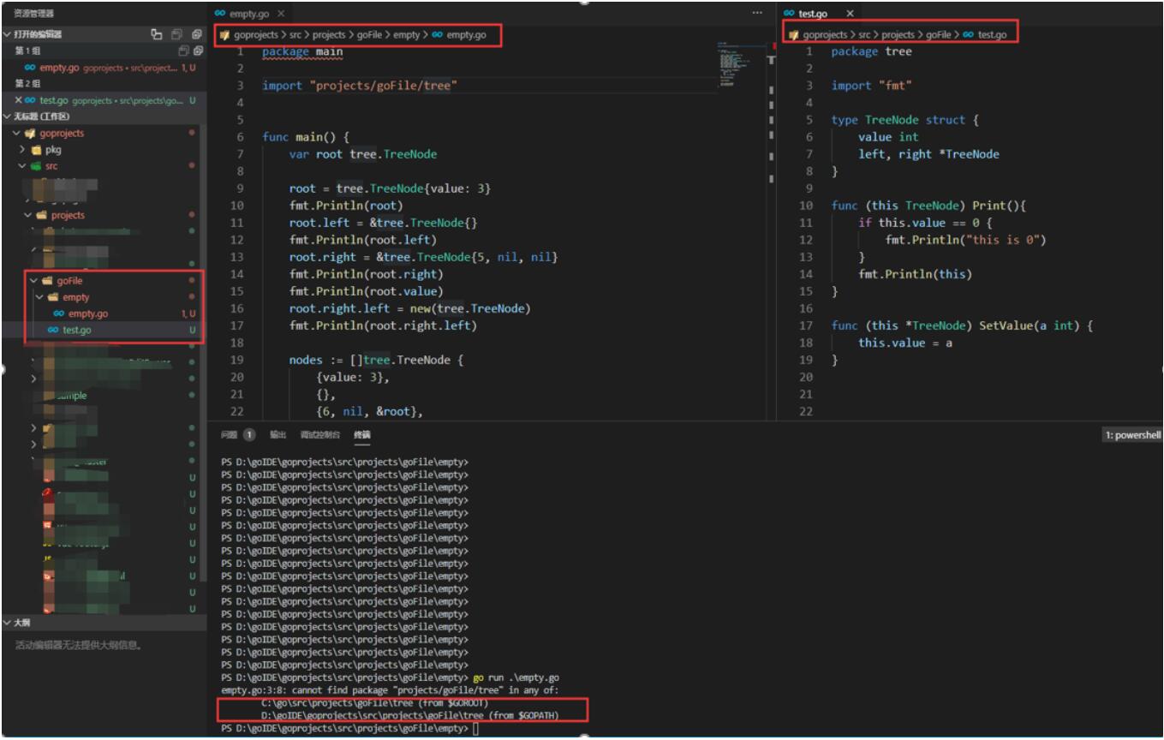Collapse the 无标题 (工作区) section
Screen dimensions: 1164x740
(x=8, y=116)
